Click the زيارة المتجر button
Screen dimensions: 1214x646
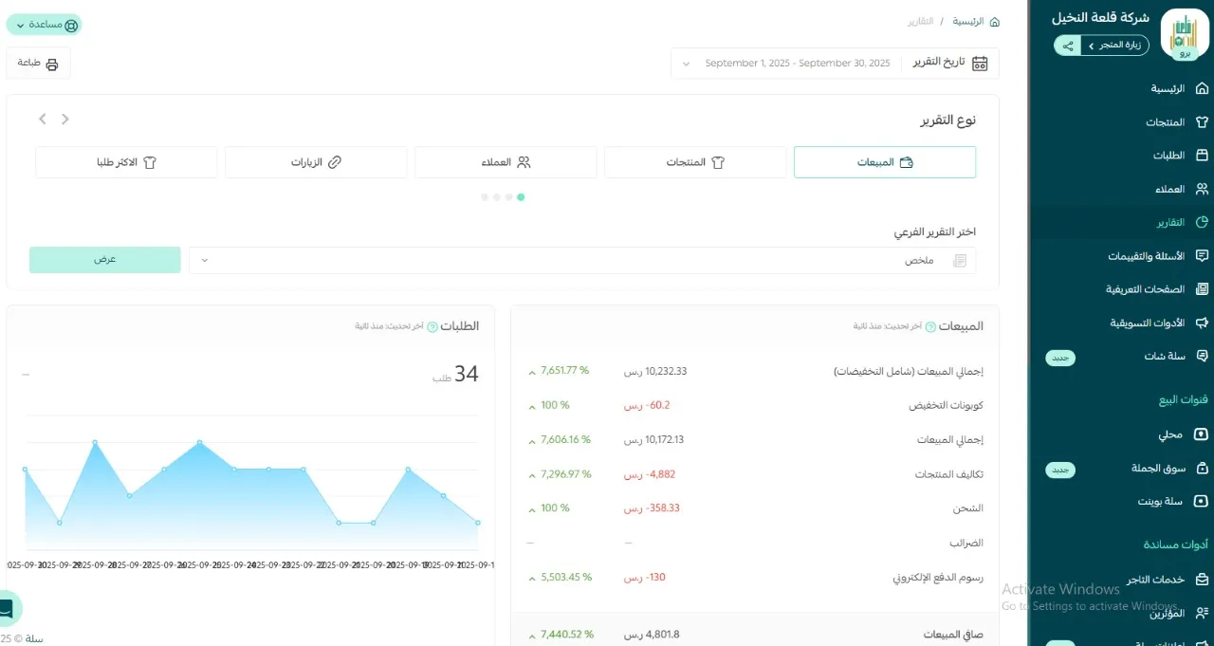click(1114, 46)
